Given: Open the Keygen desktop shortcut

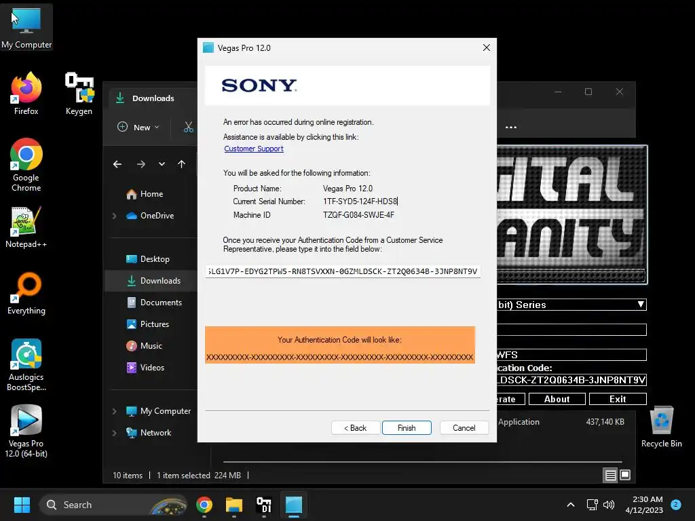Looking at the screenshot, I should pos(79,94).
